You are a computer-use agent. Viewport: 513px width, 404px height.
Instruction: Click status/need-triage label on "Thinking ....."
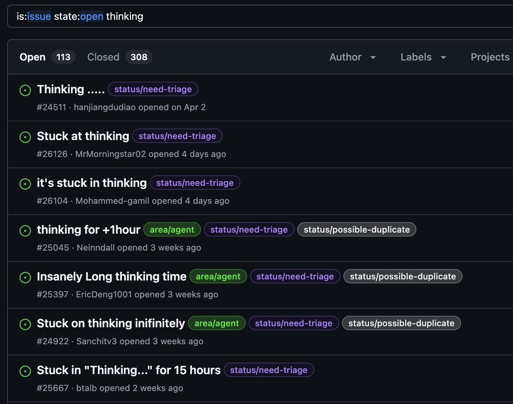click(x=153, y=89)
